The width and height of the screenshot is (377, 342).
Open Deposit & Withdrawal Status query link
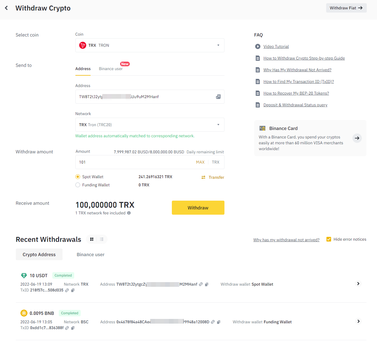click(x=295, y=105)
